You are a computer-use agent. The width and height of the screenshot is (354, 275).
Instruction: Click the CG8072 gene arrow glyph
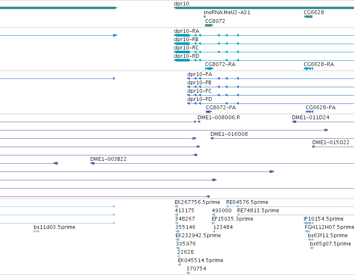(209, 25)
